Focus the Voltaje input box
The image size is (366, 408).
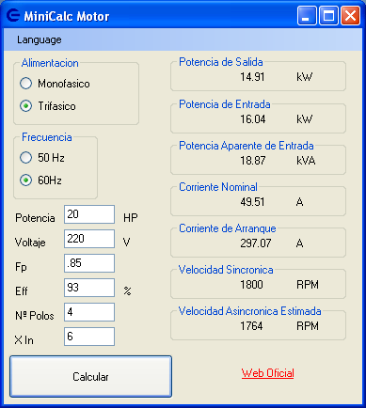point(89,239)
